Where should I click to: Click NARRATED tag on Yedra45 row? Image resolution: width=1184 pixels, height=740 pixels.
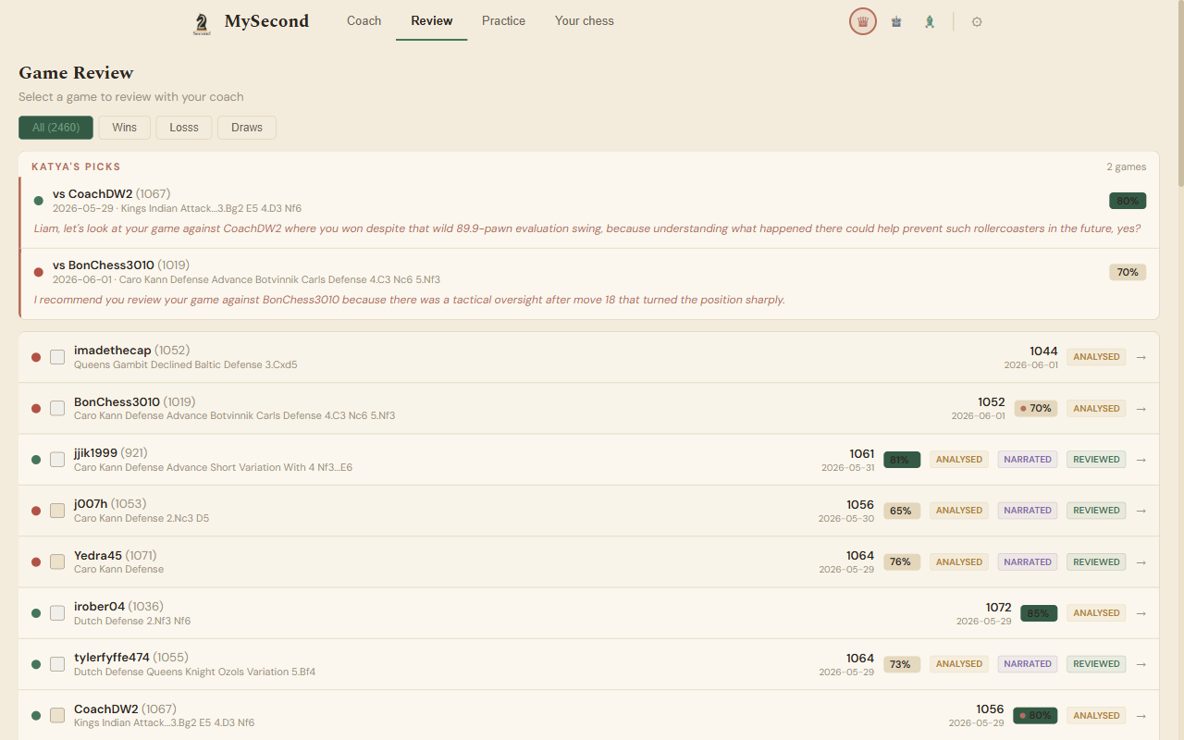point(1028,562)
